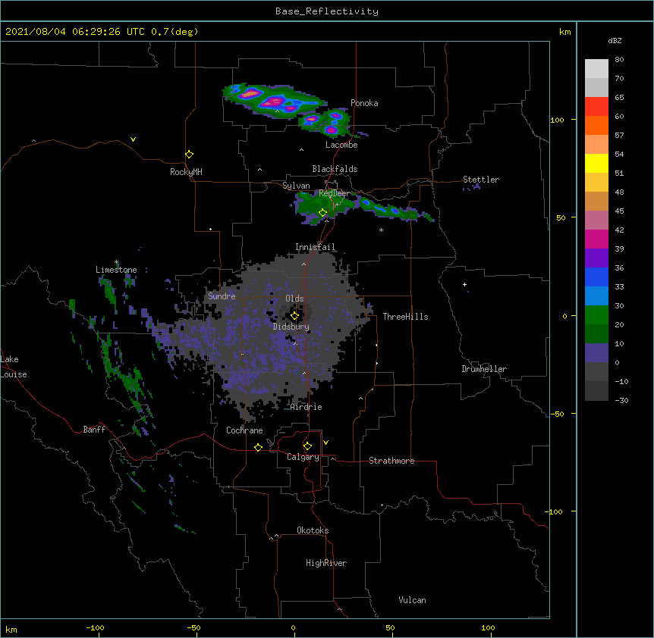Click the dark orange 57-60 dBZ swatch

pyautogui.click(x=596, y=125)
